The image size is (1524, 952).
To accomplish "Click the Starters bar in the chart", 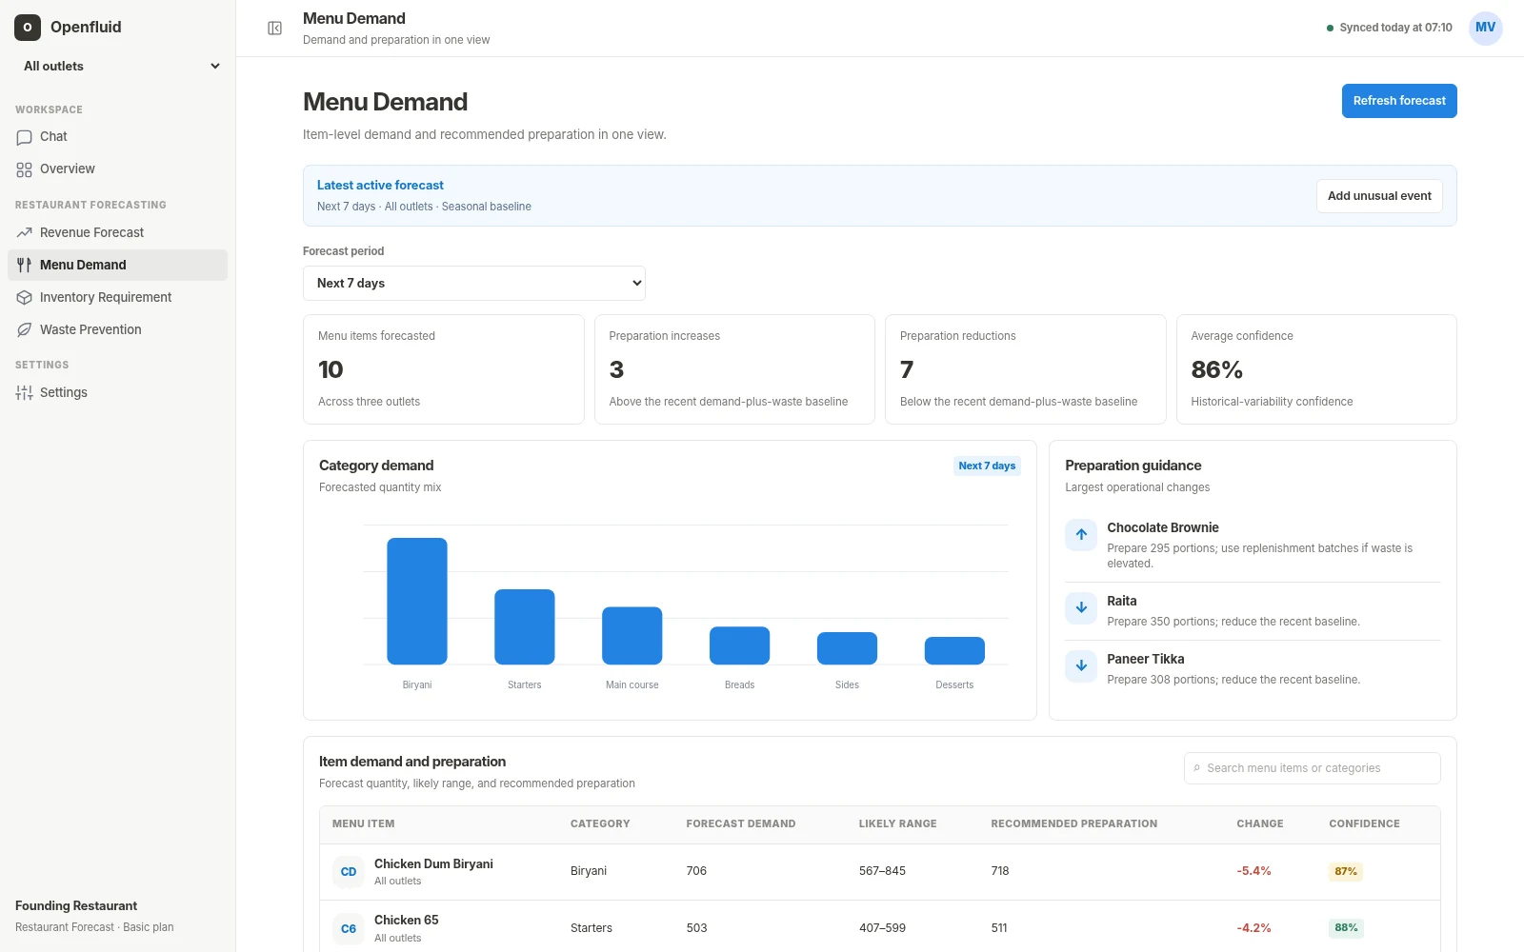I will click(x=525, y=627).
